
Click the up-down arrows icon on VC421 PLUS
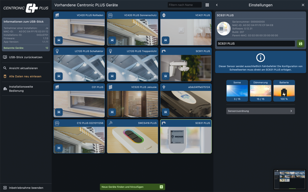click(x=164, y=15)
